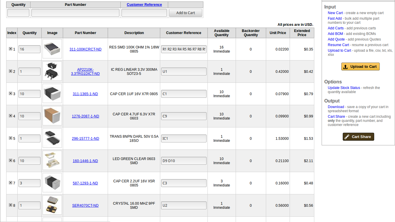This screenshot has height=222, width=395.
Task: Click the Upload to Cart button with upload icon
Action: coord(360,66)
